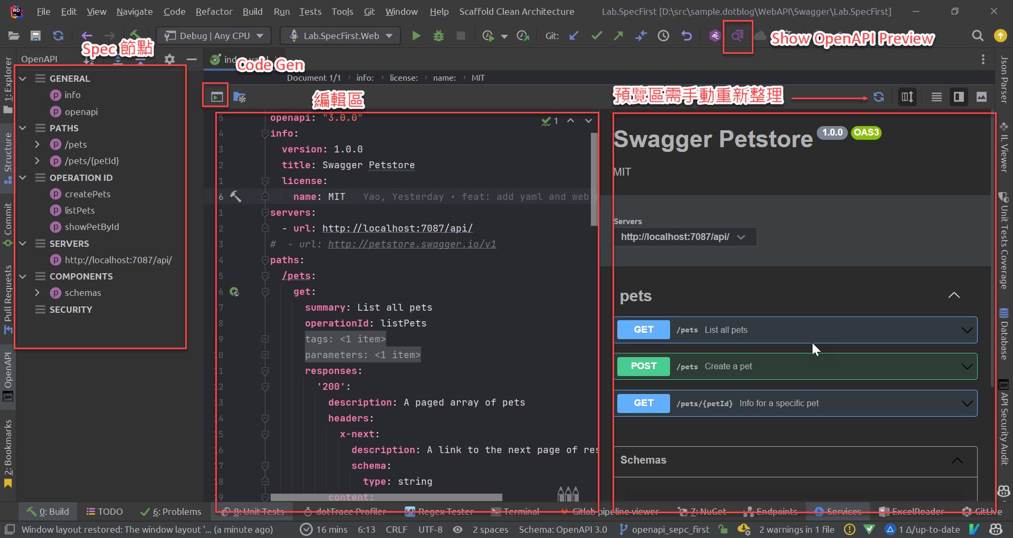Toggle the split editor-preview layout mode
The image size is (1013, 538).
pyautogui.click(x=906, y=97)
